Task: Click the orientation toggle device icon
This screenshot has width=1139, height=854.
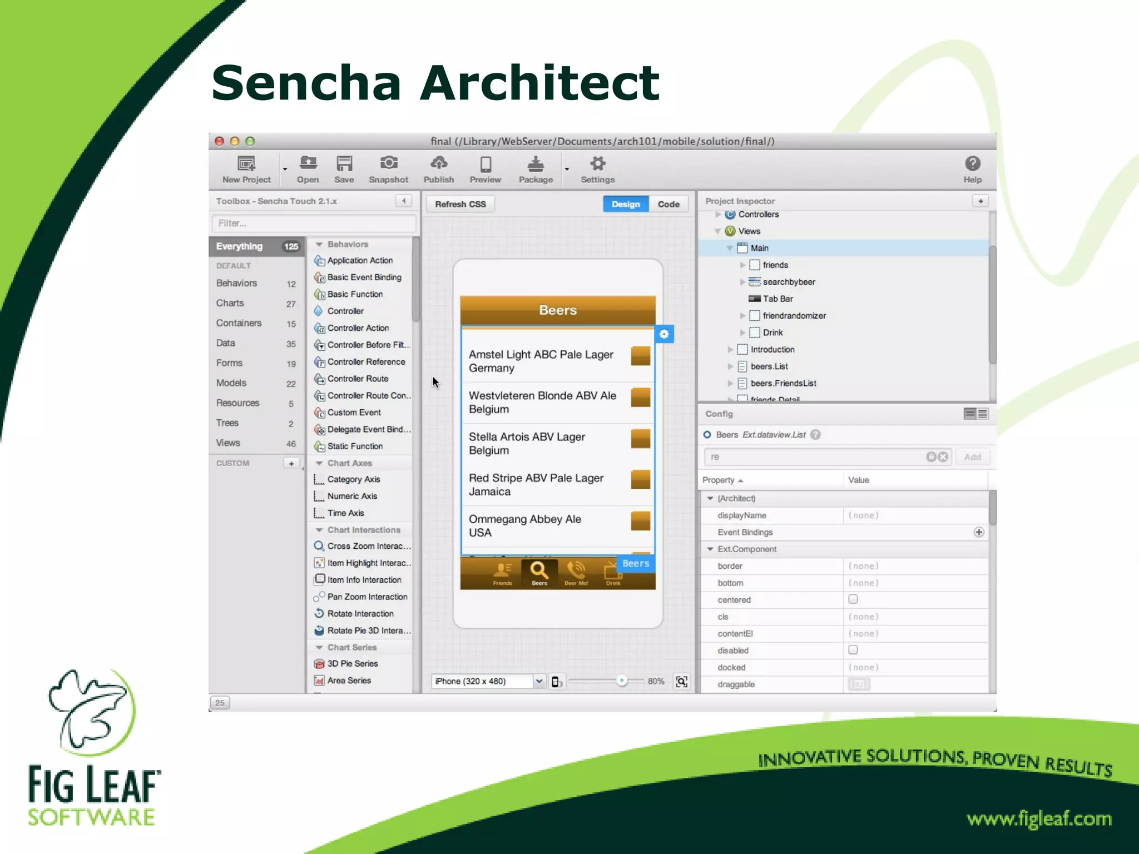Action: pyautogui.click(x=557, y=682)
